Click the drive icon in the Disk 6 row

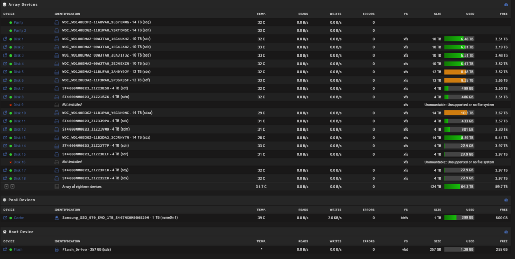[x=57, y=80]
